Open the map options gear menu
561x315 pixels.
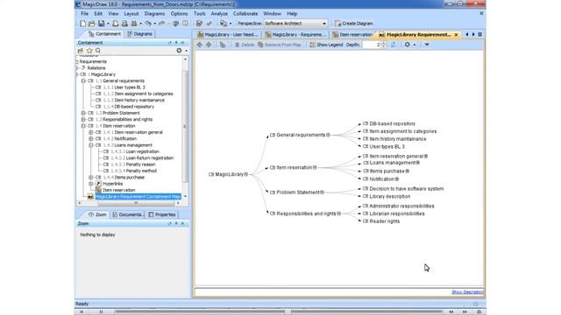[407, 45]
